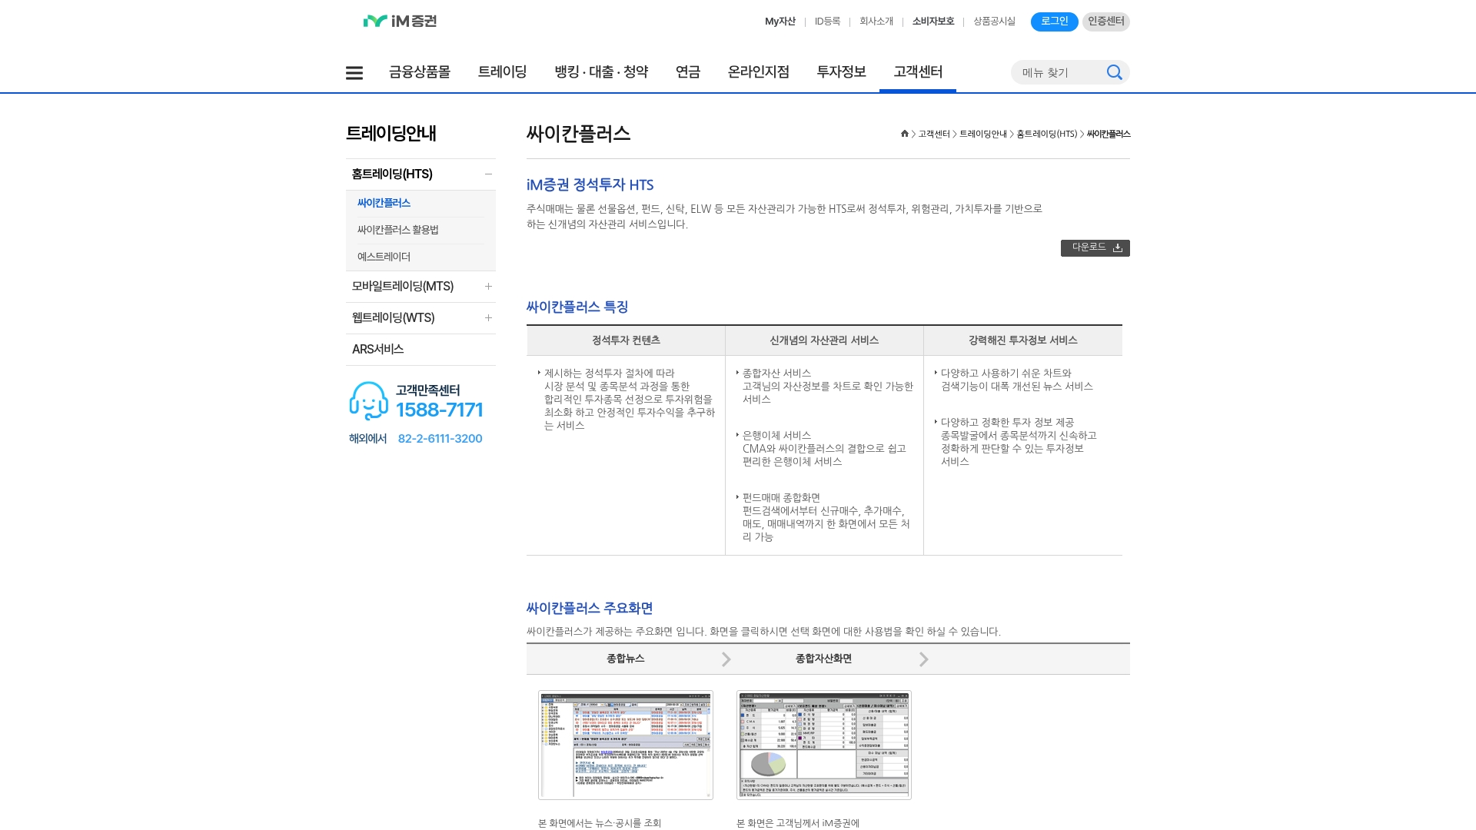This screenshot has height=830, width=1476.
Task: Click breadcrumb 홈트레이딩(HTS) link
Action: (1047, 134)
